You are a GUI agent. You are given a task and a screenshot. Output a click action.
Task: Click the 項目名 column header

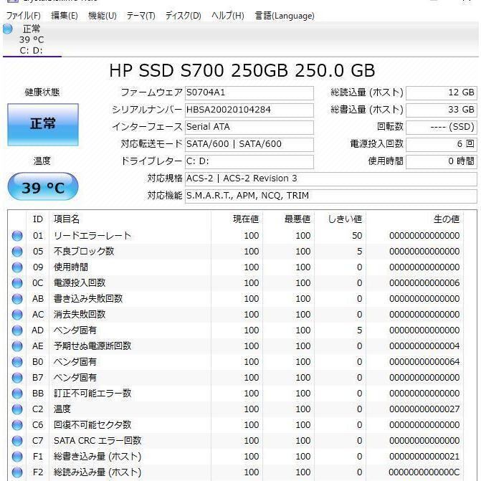pos(130,219)
